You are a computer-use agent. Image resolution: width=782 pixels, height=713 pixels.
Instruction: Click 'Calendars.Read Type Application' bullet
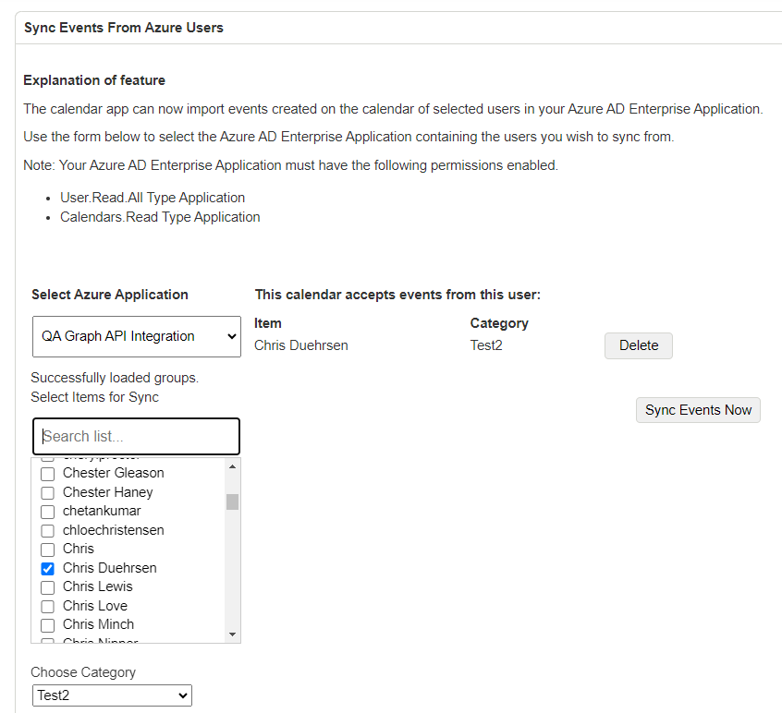[x=160, y=217]
